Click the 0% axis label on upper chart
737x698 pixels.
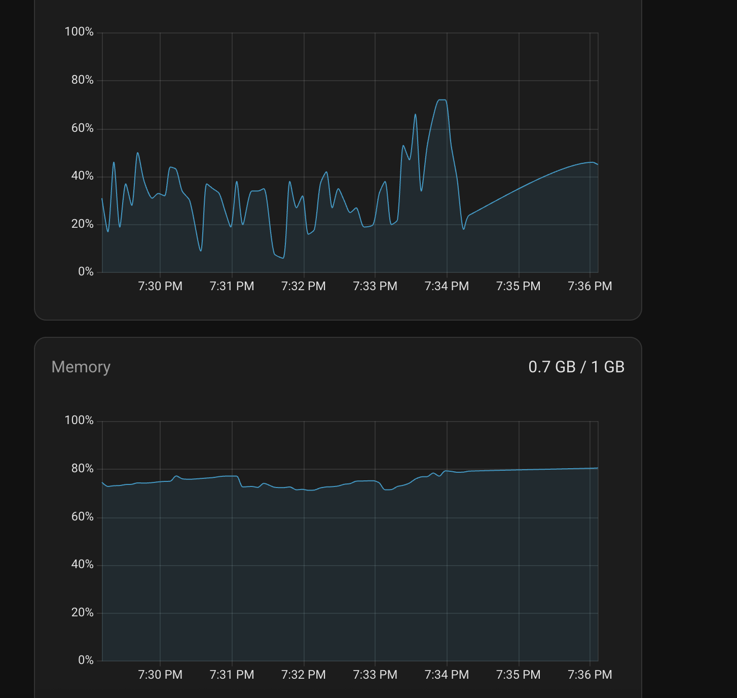point(86,271)
